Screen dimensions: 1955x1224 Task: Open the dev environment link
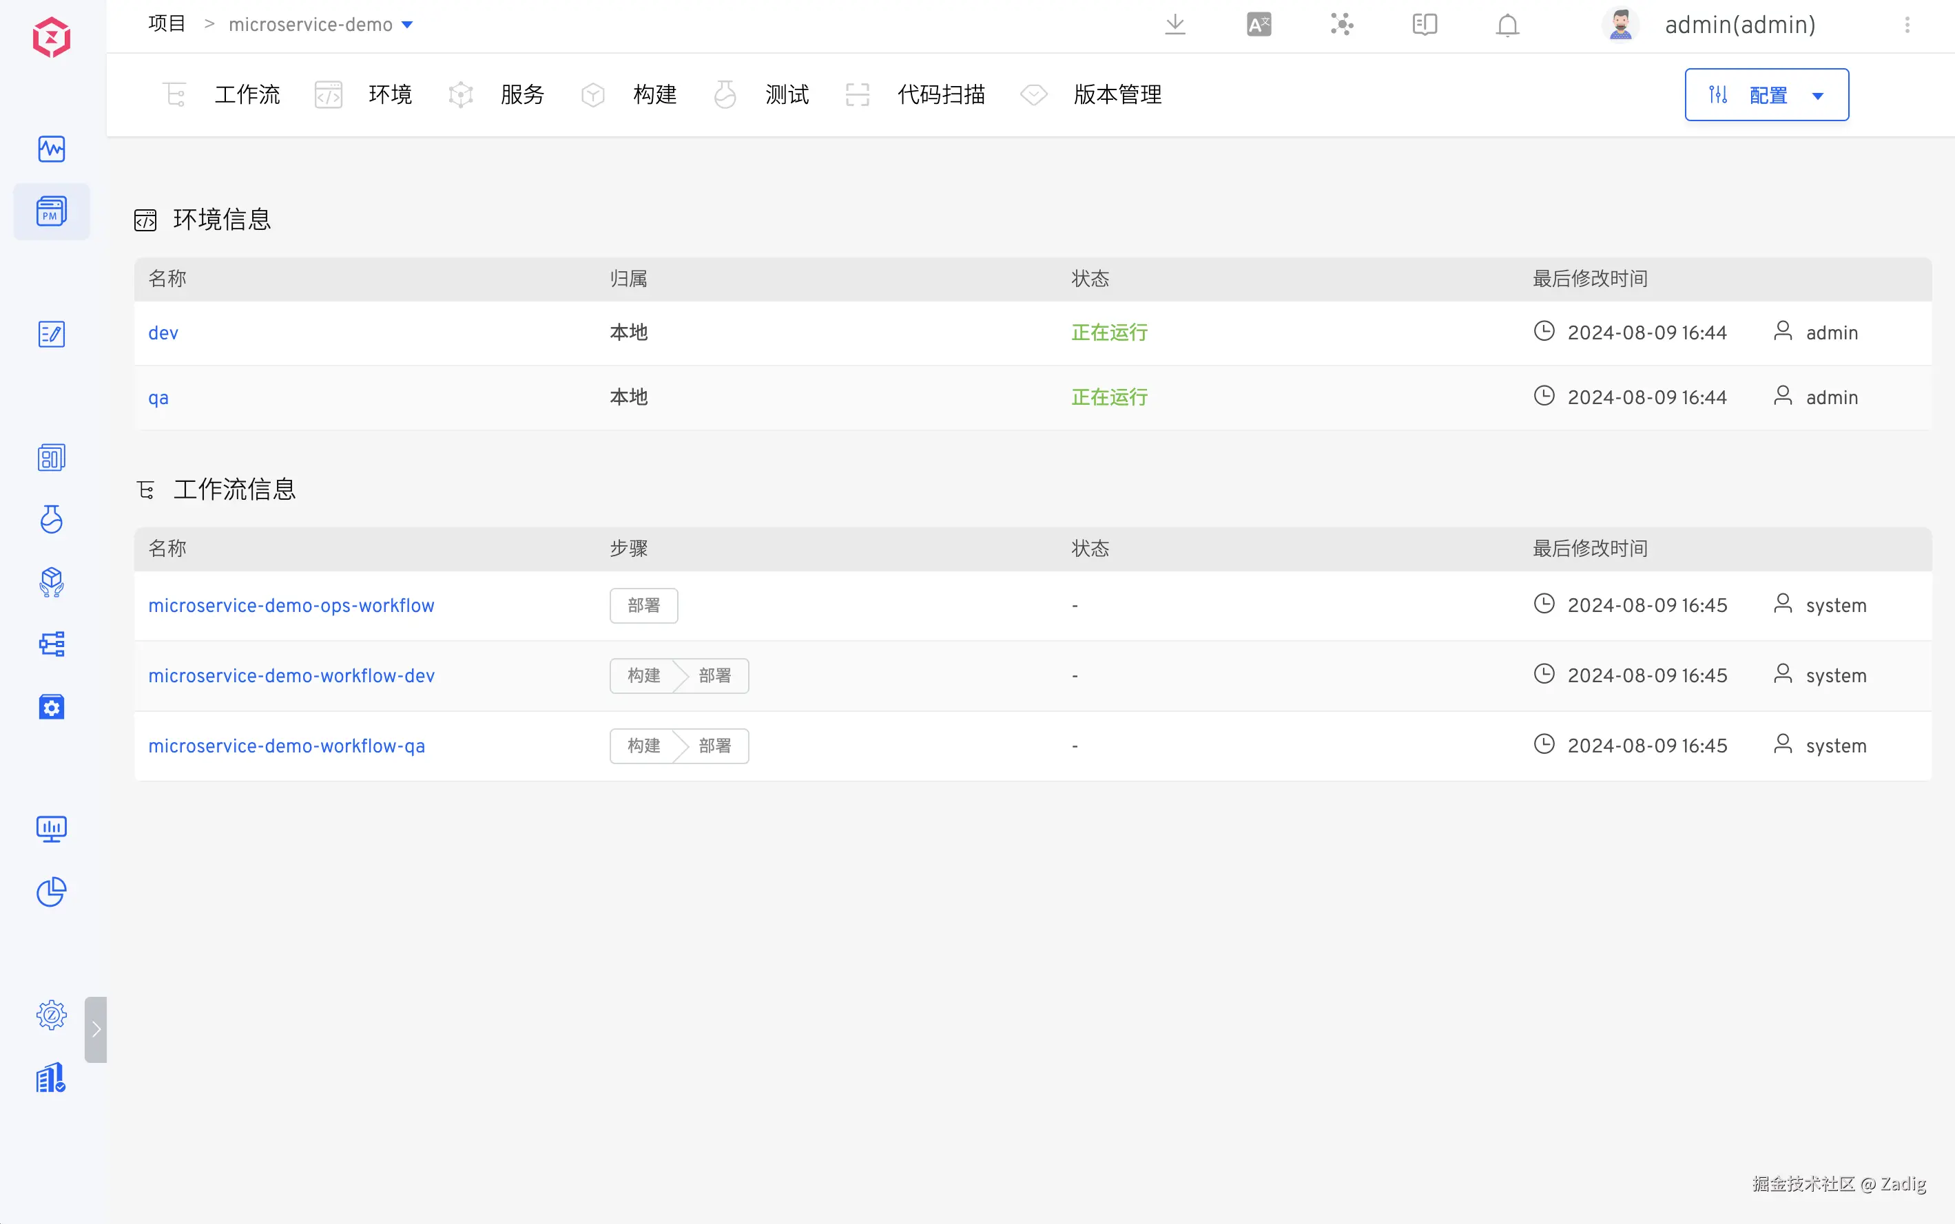tap(163, 333)
